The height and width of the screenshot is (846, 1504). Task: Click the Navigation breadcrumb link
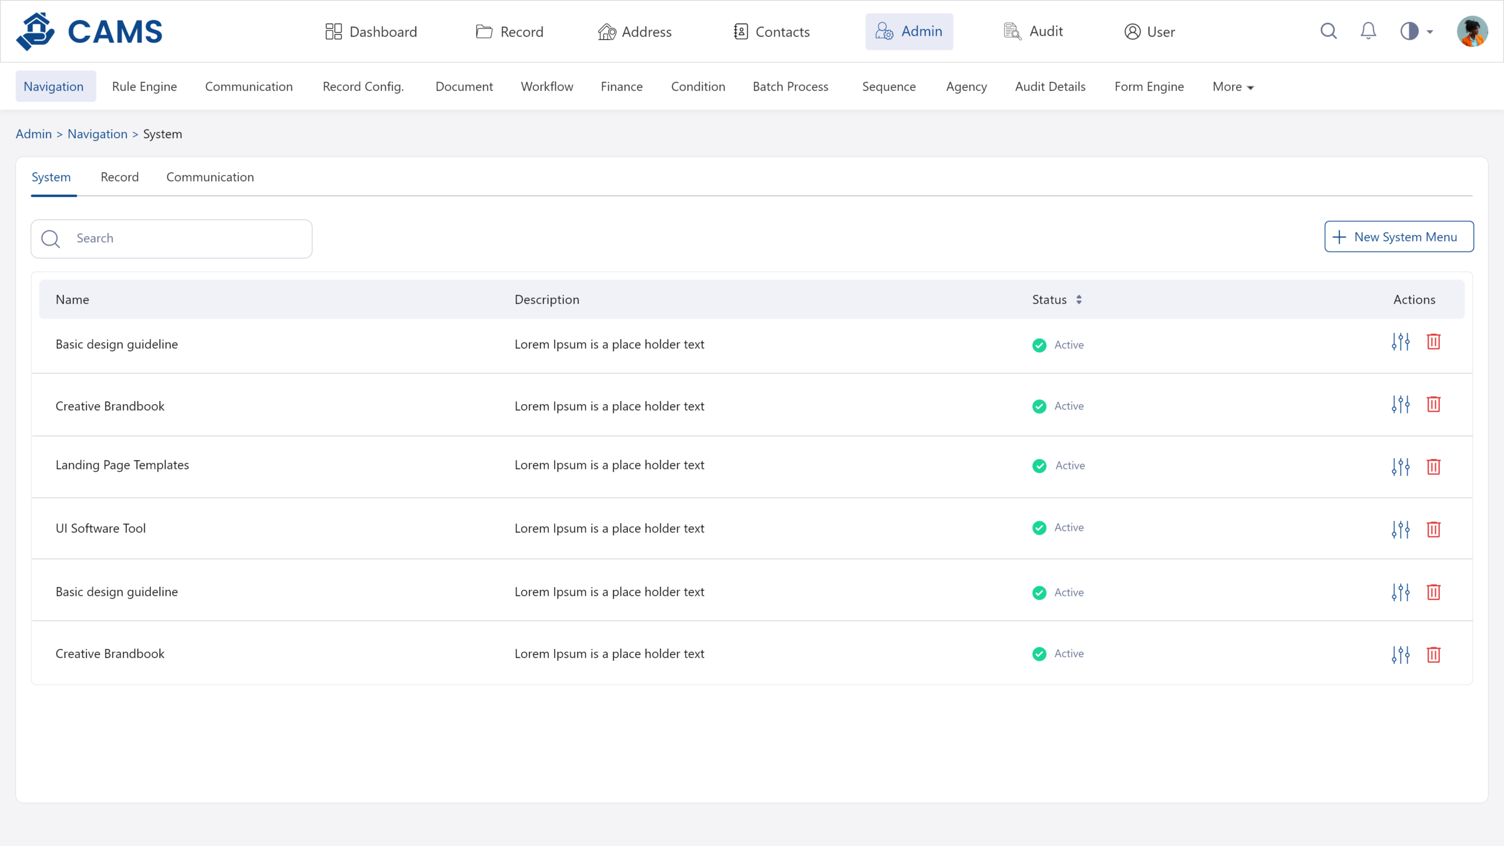98,134
